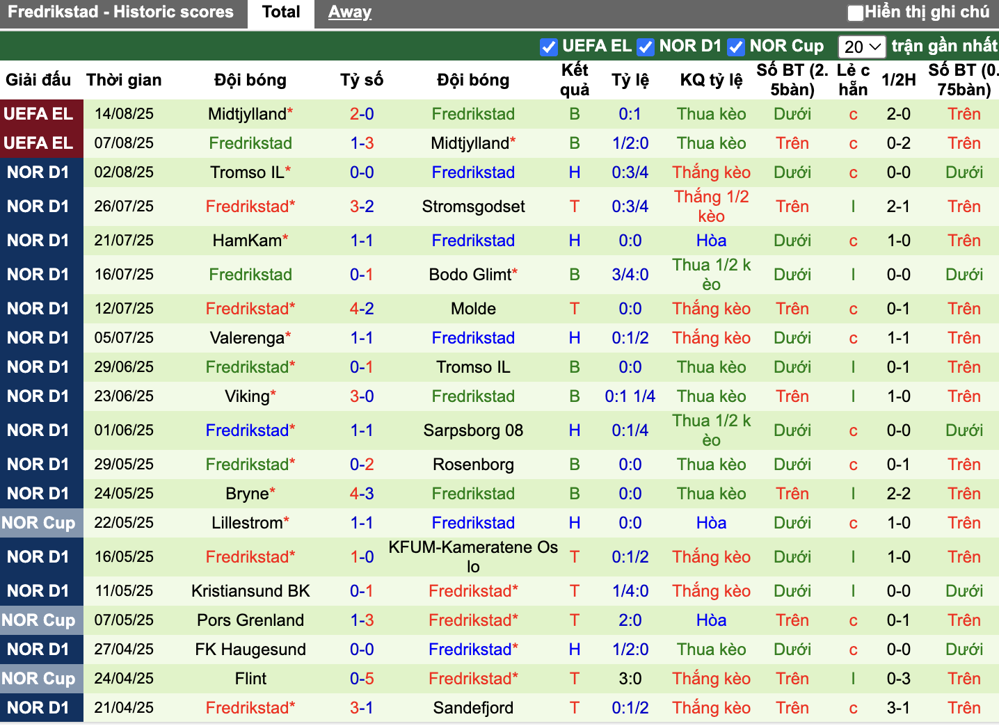The width and height of the screenshot is (999, 726).
Task: Select UEFA EL label in 07/08/25 row
Action: 38,143
